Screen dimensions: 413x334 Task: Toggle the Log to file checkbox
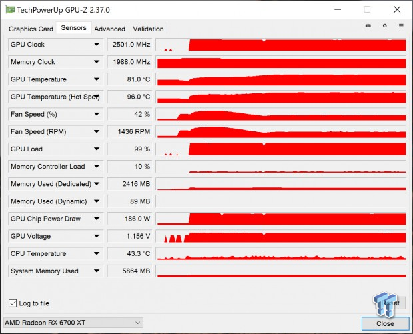coord(13,303)
